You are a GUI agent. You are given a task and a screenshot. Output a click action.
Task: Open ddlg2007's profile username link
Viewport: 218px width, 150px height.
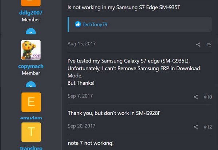click(31, 13)
